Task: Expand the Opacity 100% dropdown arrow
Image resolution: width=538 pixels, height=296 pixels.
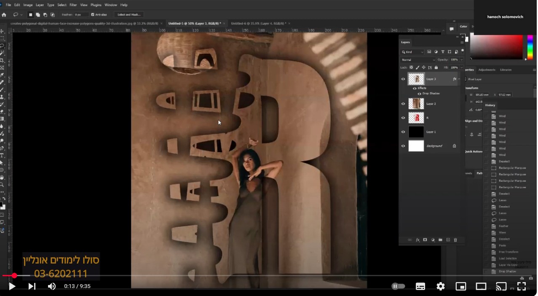Action: [x=462, y=60]
